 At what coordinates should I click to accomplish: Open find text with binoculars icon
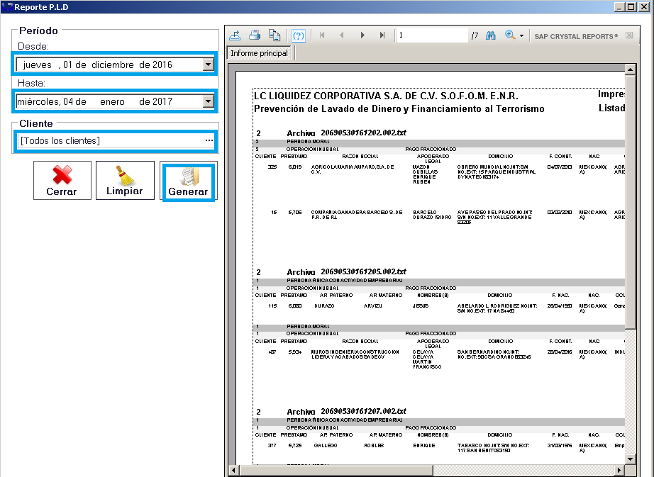[x=491, y=36]
